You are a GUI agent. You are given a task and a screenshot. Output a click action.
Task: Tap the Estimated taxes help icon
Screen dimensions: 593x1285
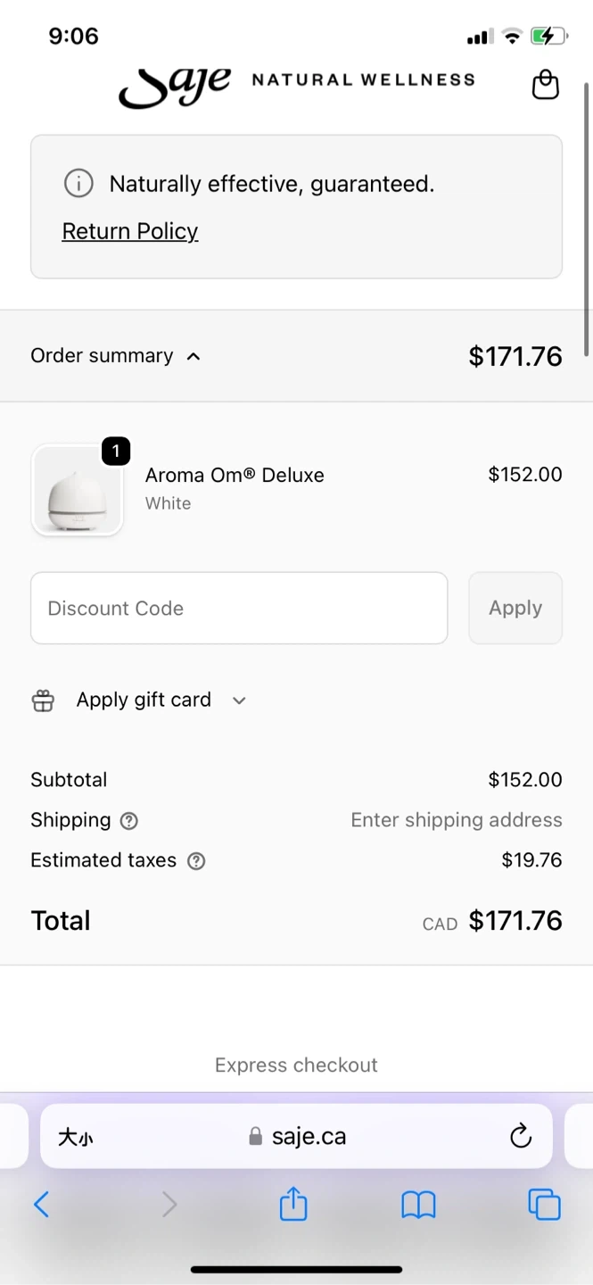(x=196, y=861)
